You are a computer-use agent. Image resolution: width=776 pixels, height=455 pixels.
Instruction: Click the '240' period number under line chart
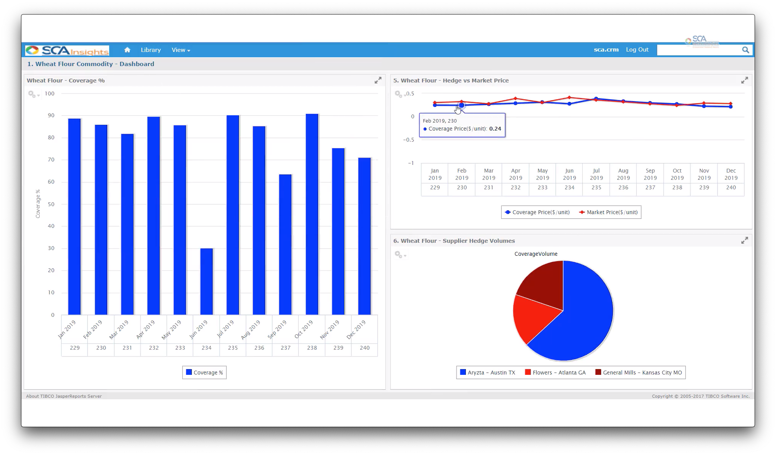(731, 187)
